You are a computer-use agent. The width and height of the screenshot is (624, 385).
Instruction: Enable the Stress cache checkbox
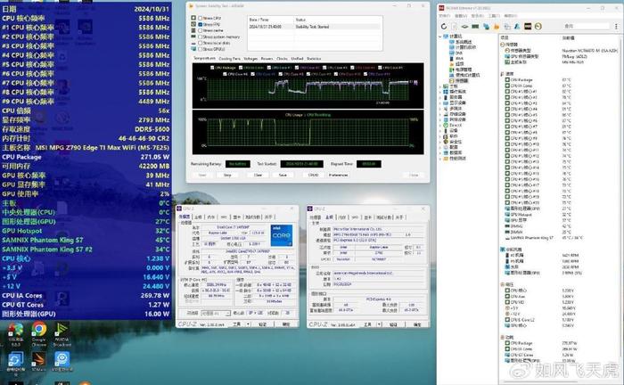click(x=201, y=30)
